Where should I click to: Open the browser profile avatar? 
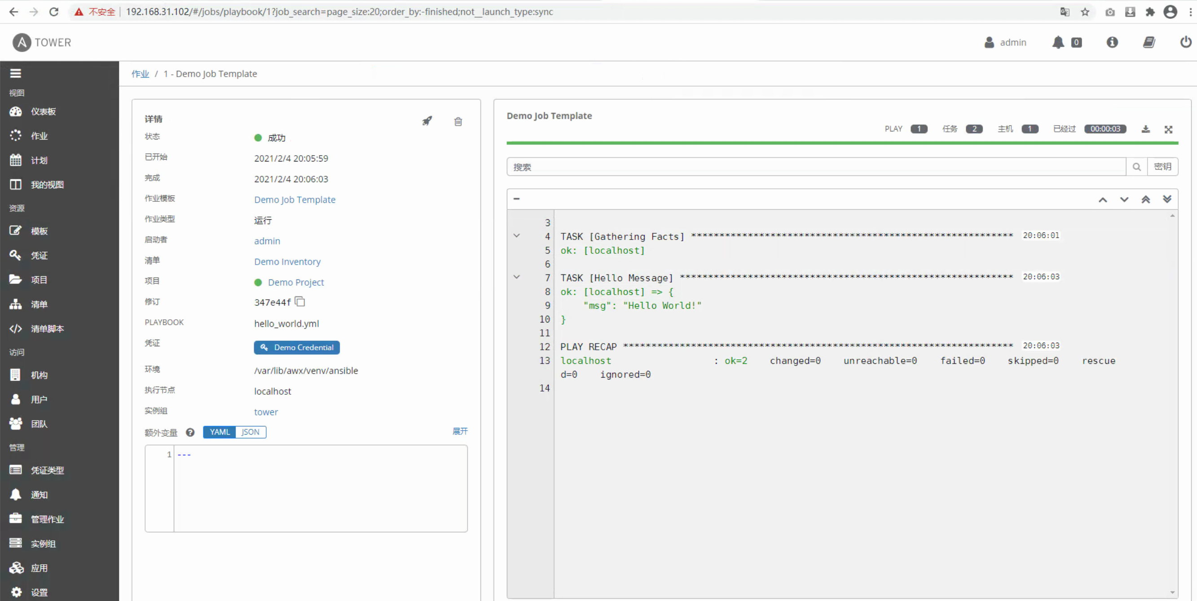1170,12
